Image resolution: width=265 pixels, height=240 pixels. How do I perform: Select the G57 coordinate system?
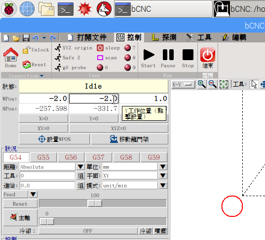point(99,157)
